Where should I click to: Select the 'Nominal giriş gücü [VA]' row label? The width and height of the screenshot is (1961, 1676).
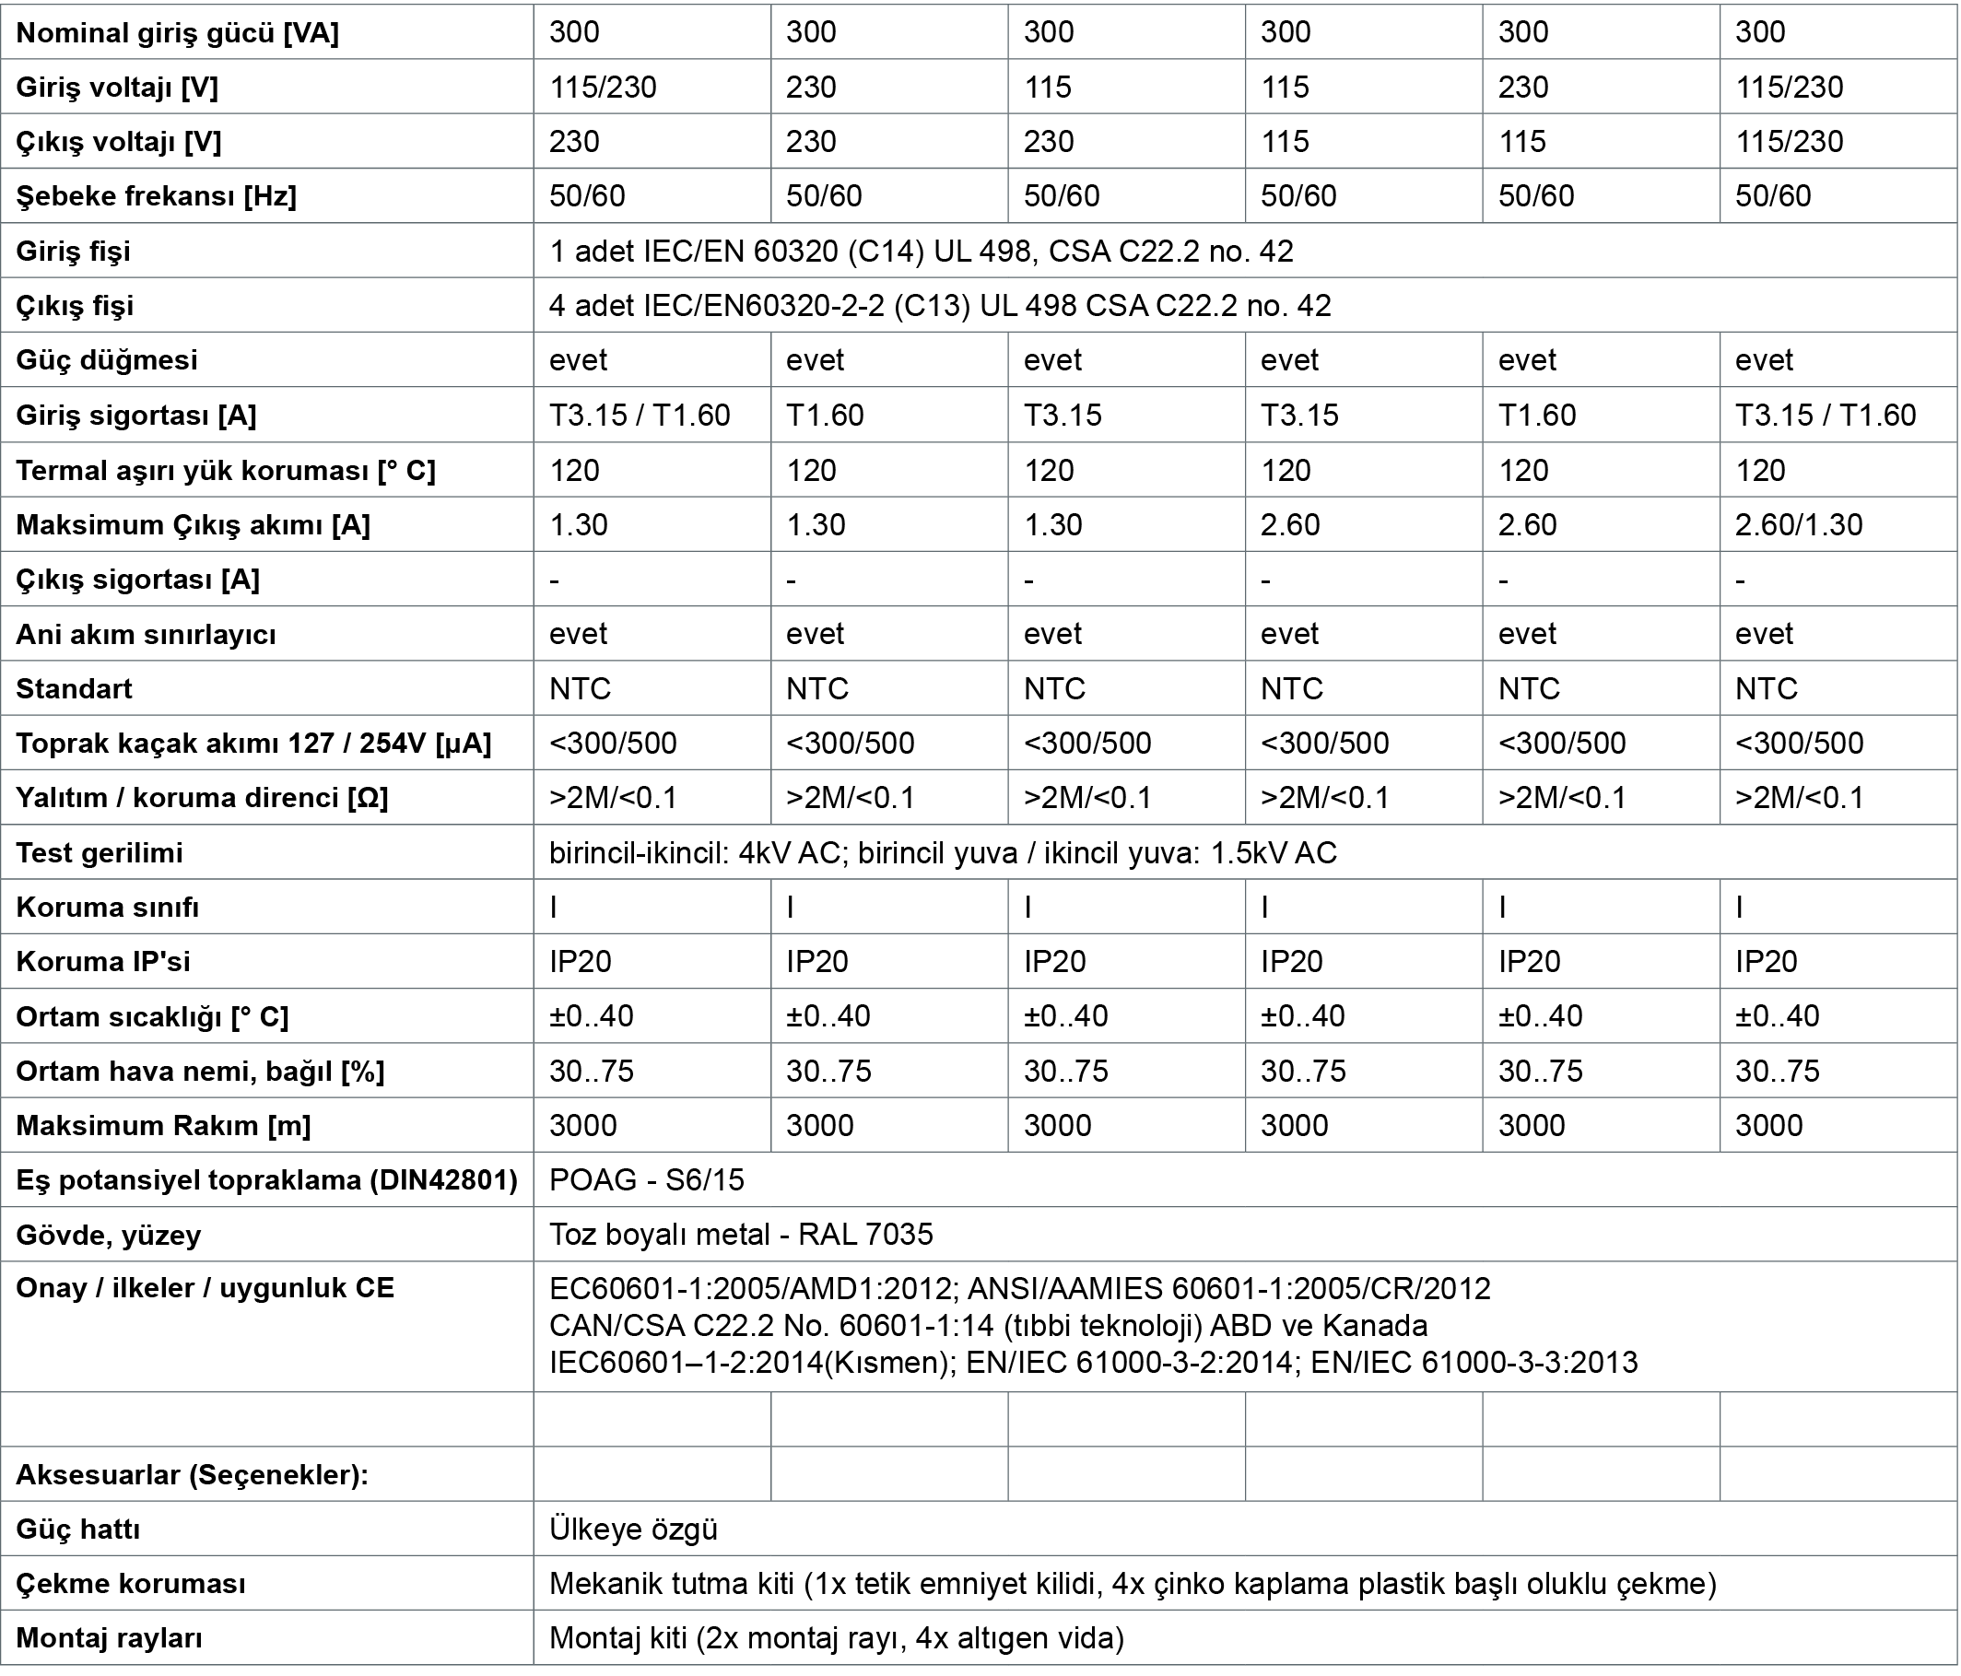pos(178,33)
